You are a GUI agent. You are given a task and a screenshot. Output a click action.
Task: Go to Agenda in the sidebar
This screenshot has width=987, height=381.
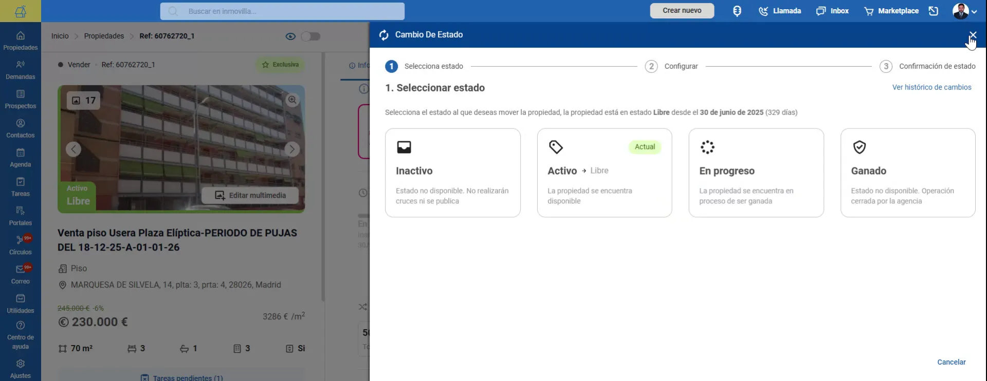(21, 158)
